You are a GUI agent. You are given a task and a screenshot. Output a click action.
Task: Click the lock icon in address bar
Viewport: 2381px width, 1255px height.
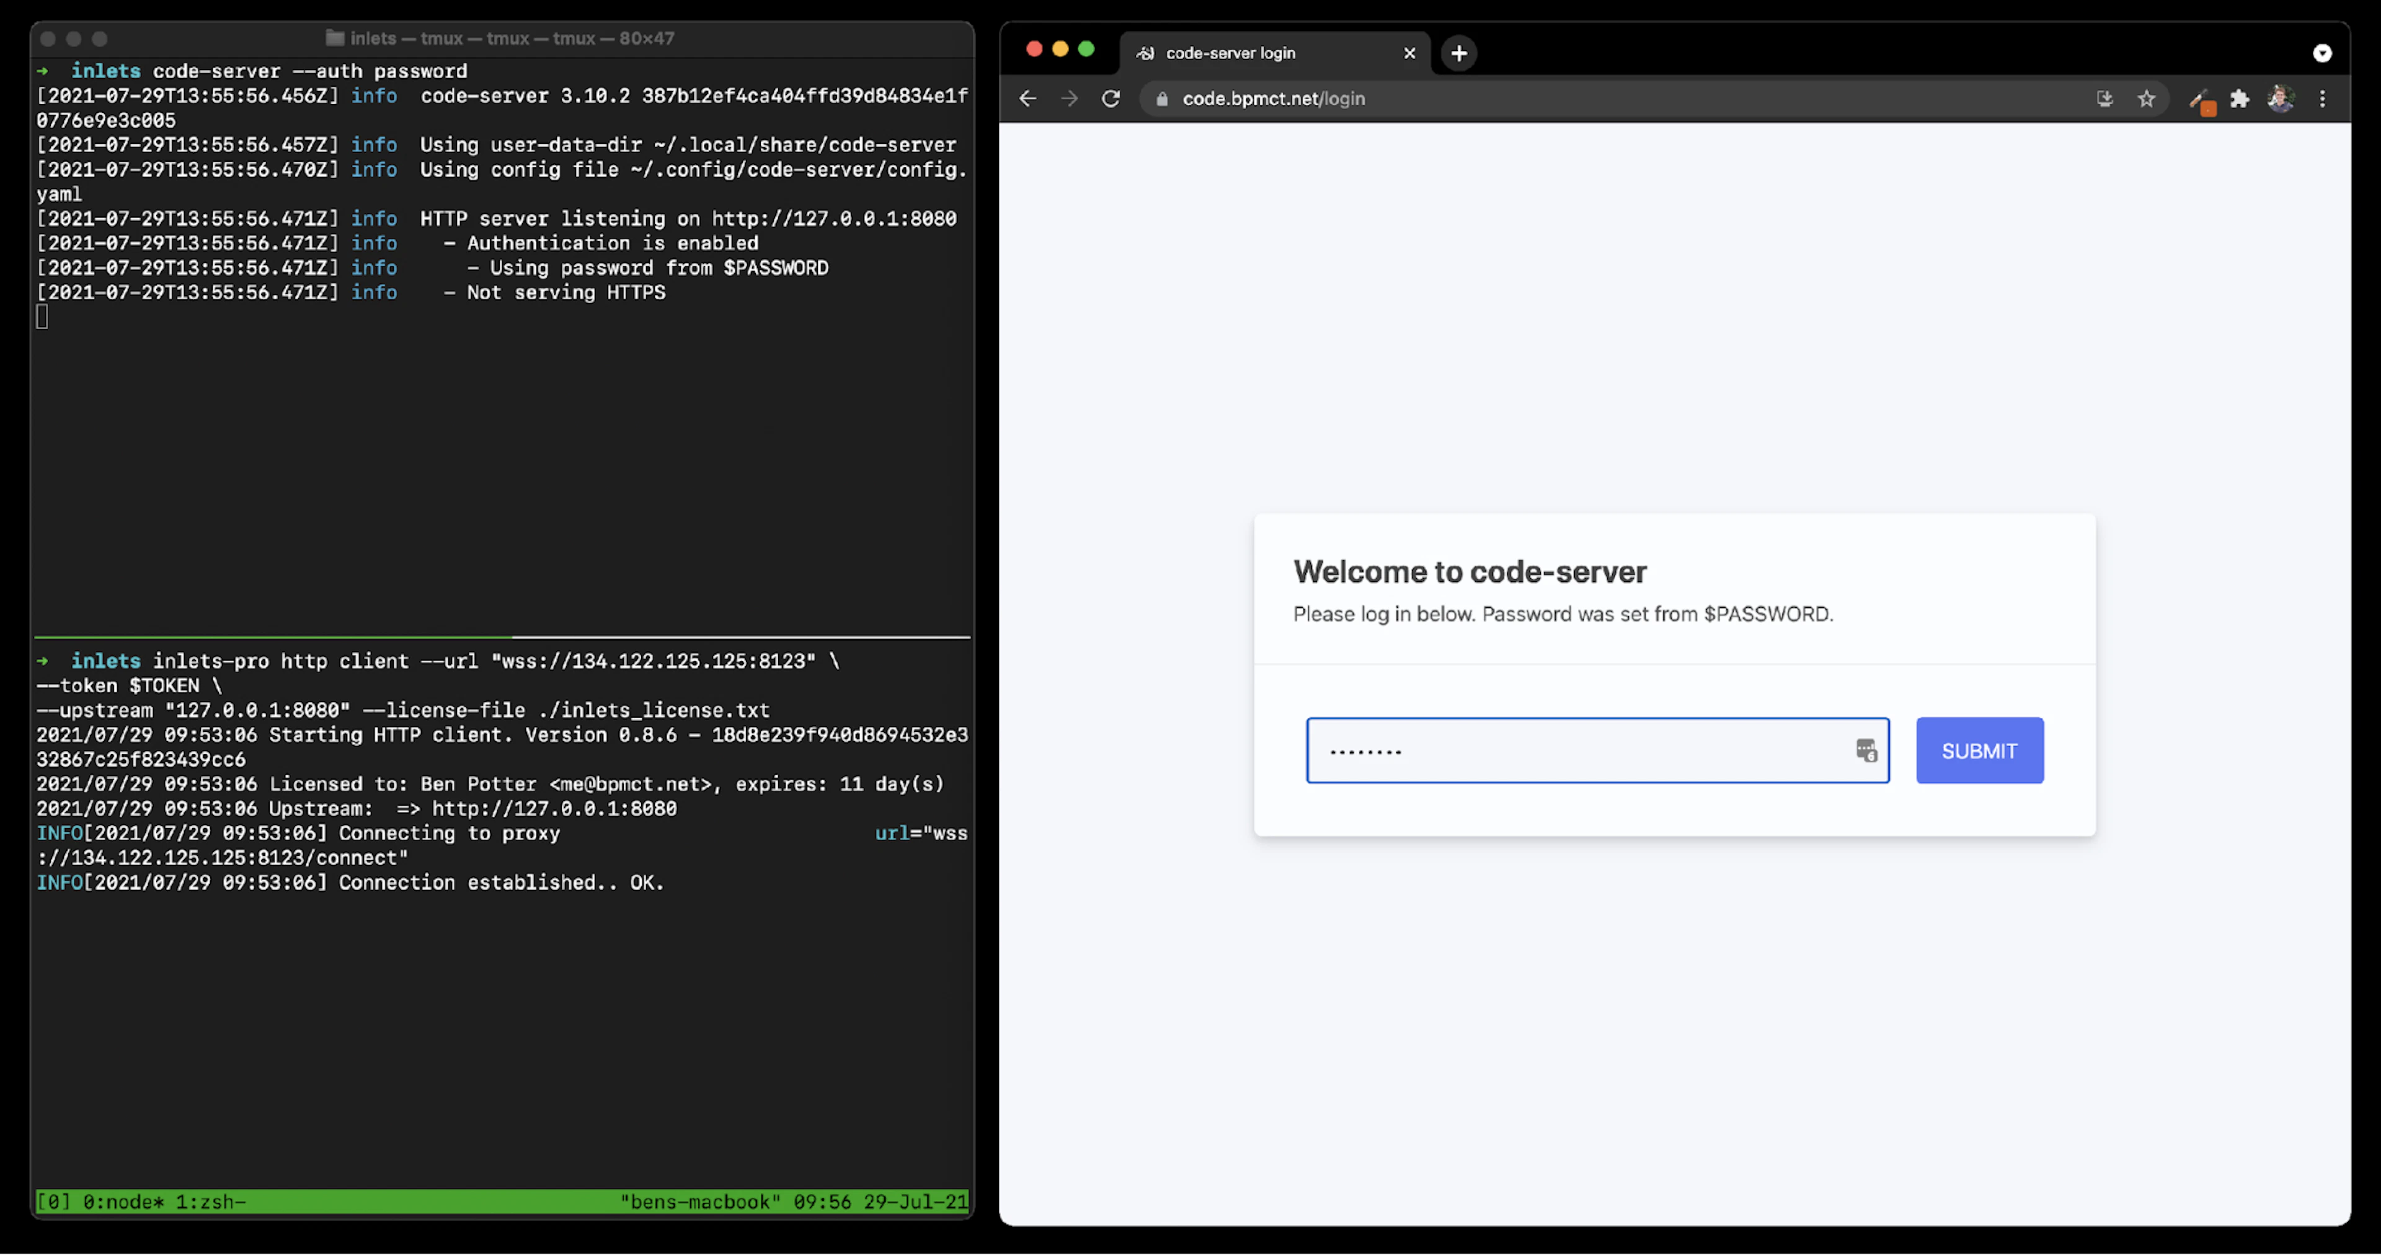[x=1162, y=99]
